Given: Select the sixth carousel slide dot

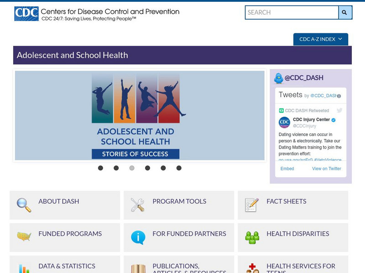Looking at the screenshot, I should [x=179, y=168].
